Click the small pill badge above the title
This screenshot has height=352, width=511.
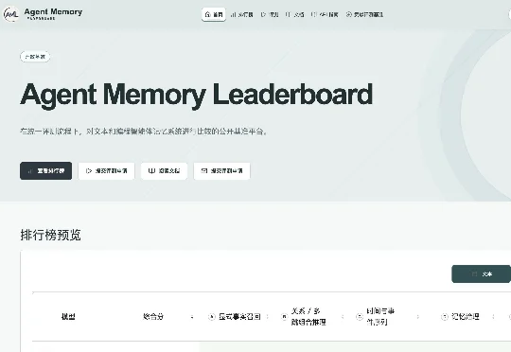tap(35, 57)
